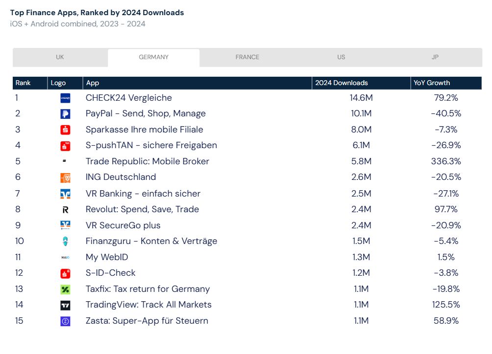This screenshot has height=354, width=492.
Task: Click the CHECK24 Vergleiche app logo
Action: tap(65, 98)
